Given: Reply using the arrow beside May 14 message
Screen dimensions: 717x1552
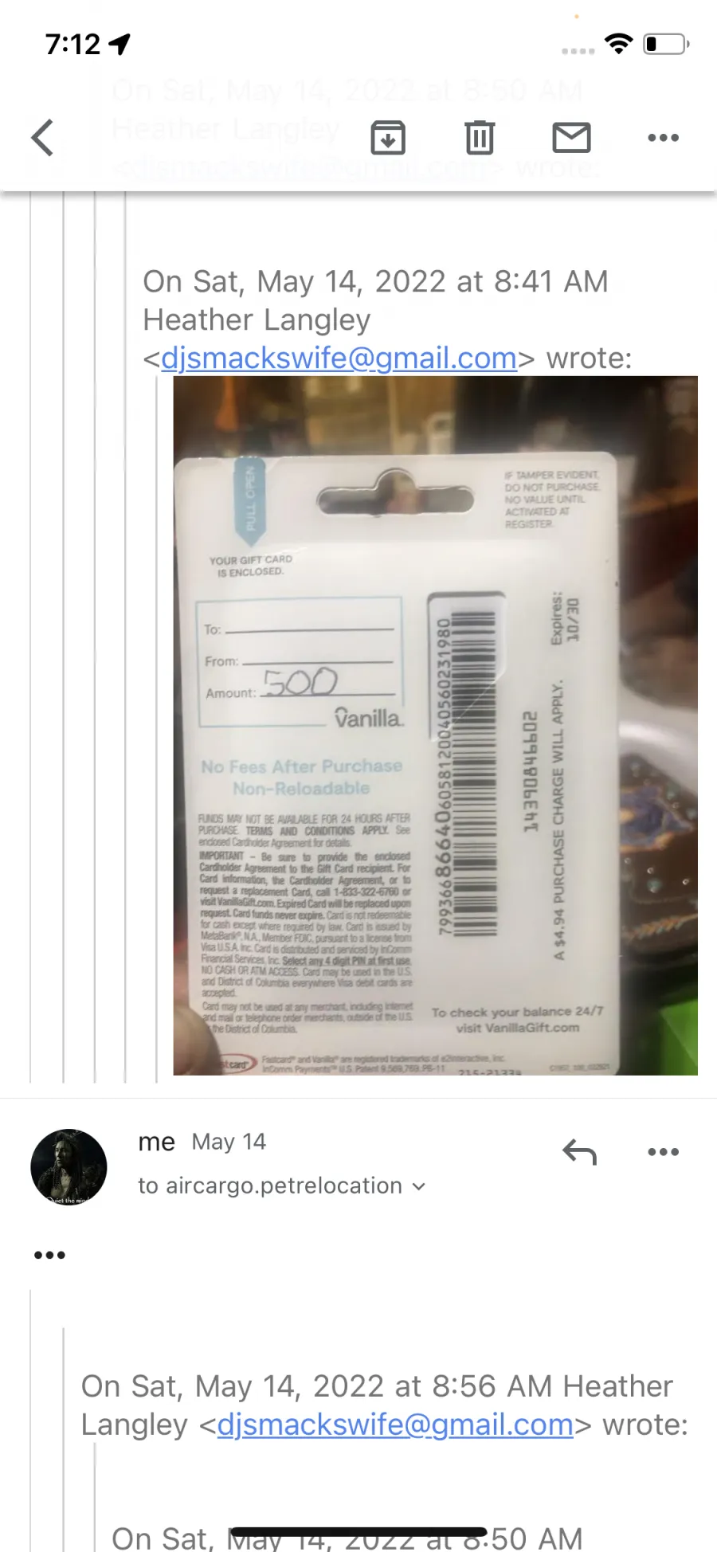Looking at the screenshot, I should point(579,1152).
